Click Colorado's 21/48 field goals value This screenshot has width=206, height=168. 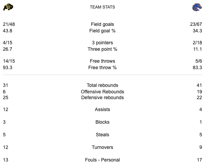pyautogui.click(x=9, y=24)
